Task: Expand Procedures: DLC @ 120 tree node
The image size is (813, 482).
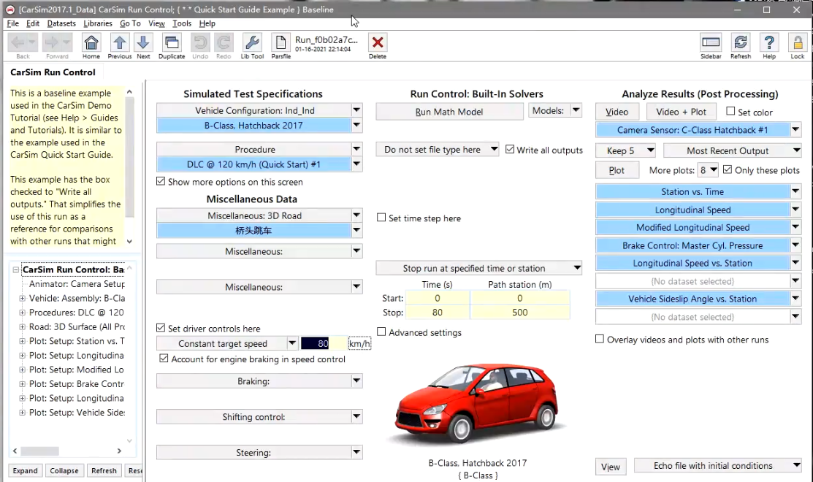Action: [23, 313]
